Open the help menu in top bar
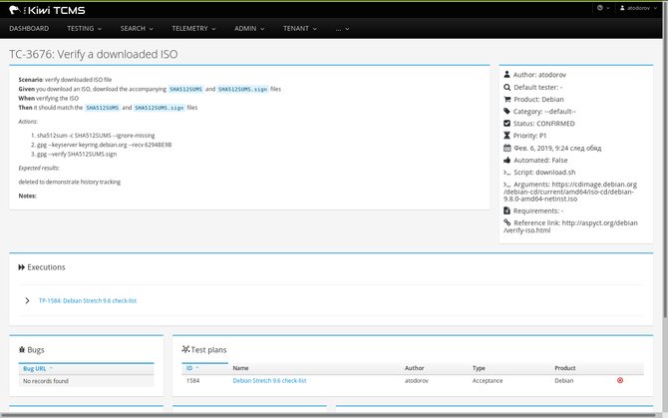This screenshot has width=668, height=418. (x=603, y=8)
